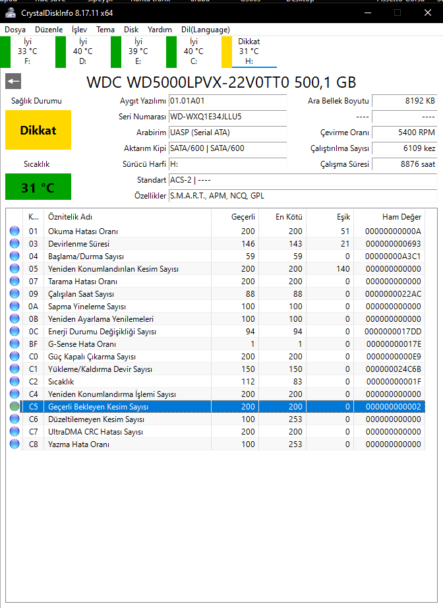Screen dimensions: 443x608
Task: Click Çalıştırılma Sayısı value 6109 kez
Action: [405, 148]
